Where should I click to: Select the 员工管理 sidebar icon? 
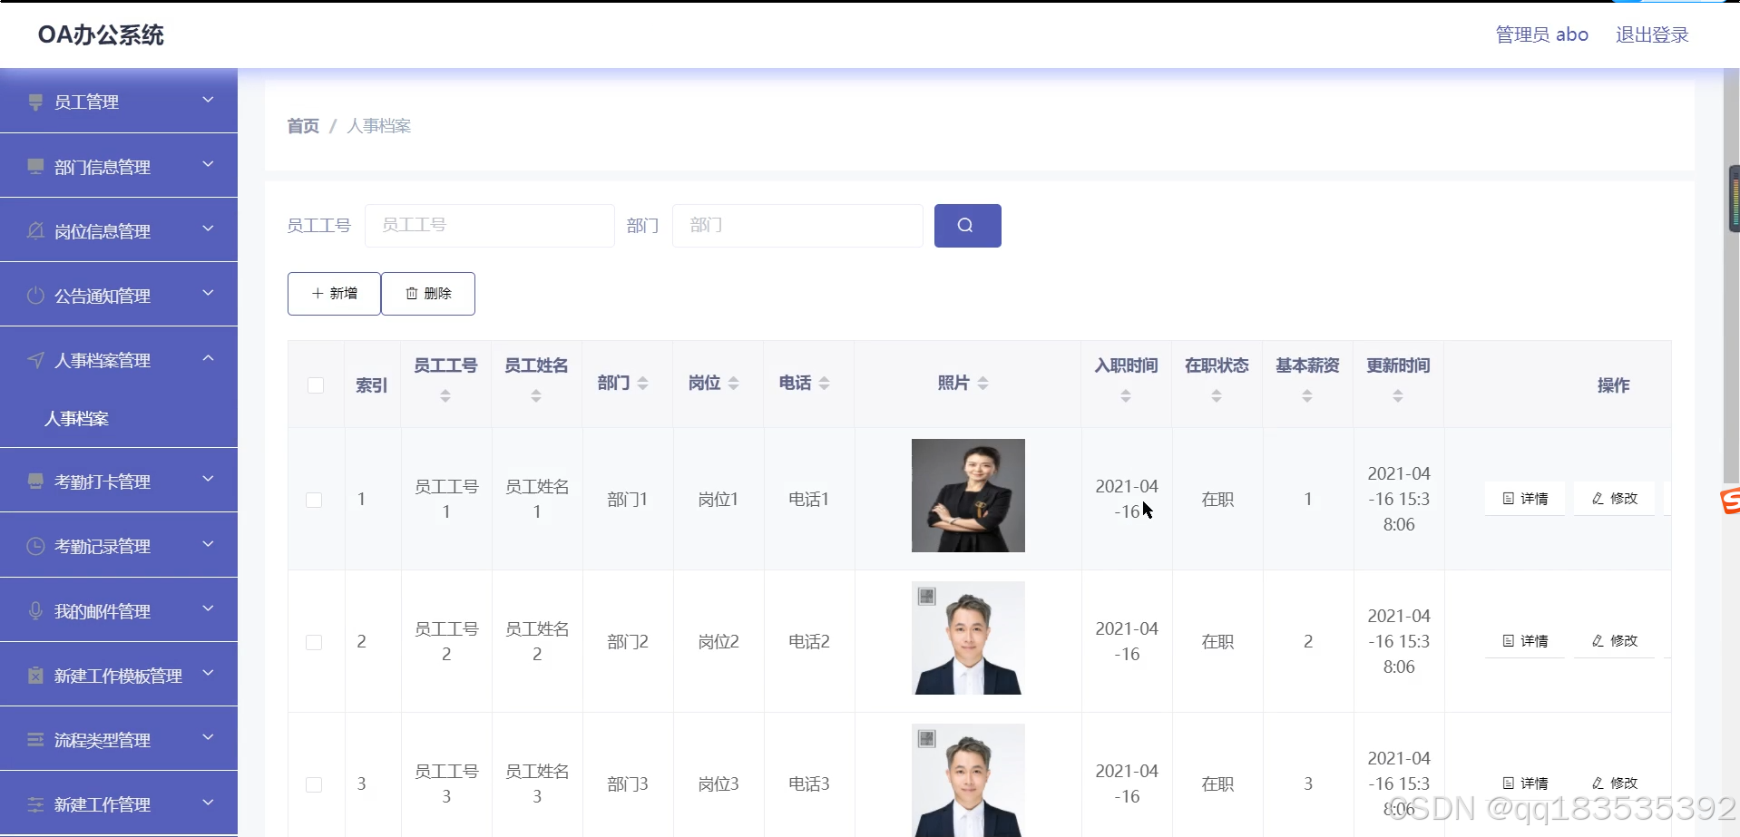pos(35,102)
